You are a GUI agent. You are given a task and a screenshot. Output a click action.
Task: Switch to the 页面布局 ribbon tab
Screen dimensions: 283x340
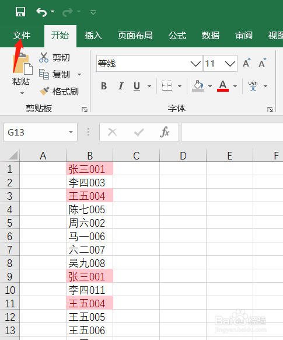click(x=135, y=36)
